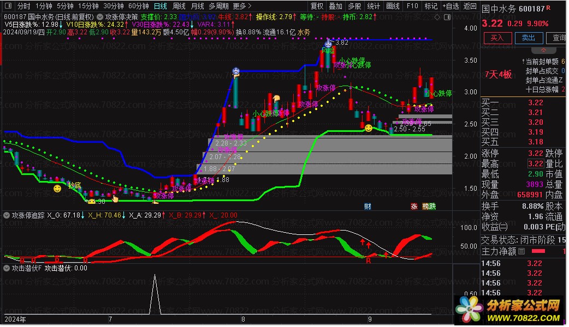Click the window split icon at chart top right
569x327 pixels.
tap(447, 17)
